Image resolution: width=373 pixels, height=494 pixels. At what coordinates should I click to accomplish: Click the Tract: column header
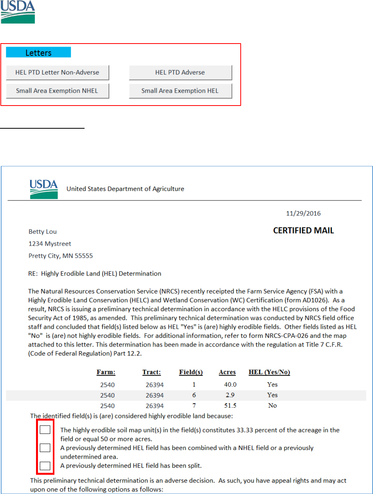(151, 372)
